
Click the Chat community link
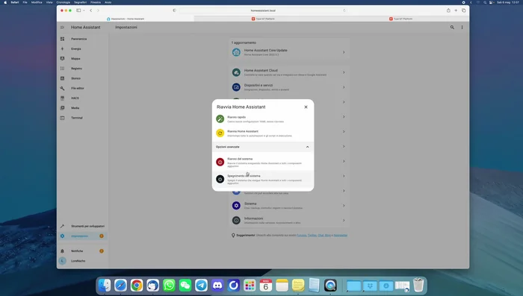click(321, 236)
